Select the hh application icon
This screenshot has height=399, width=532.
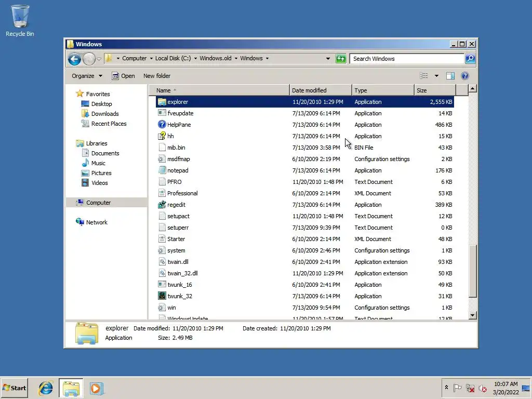(162, 136)
